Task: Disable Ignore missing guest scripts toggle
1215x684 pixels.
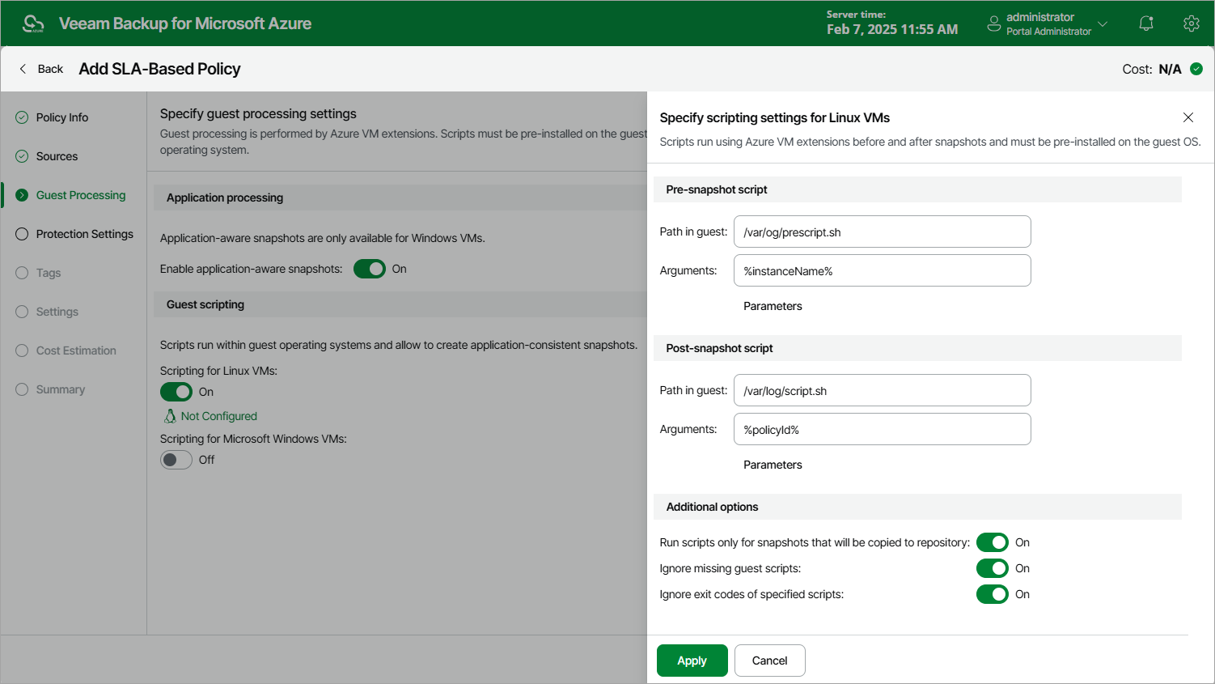Action: (x=993, y=568)
